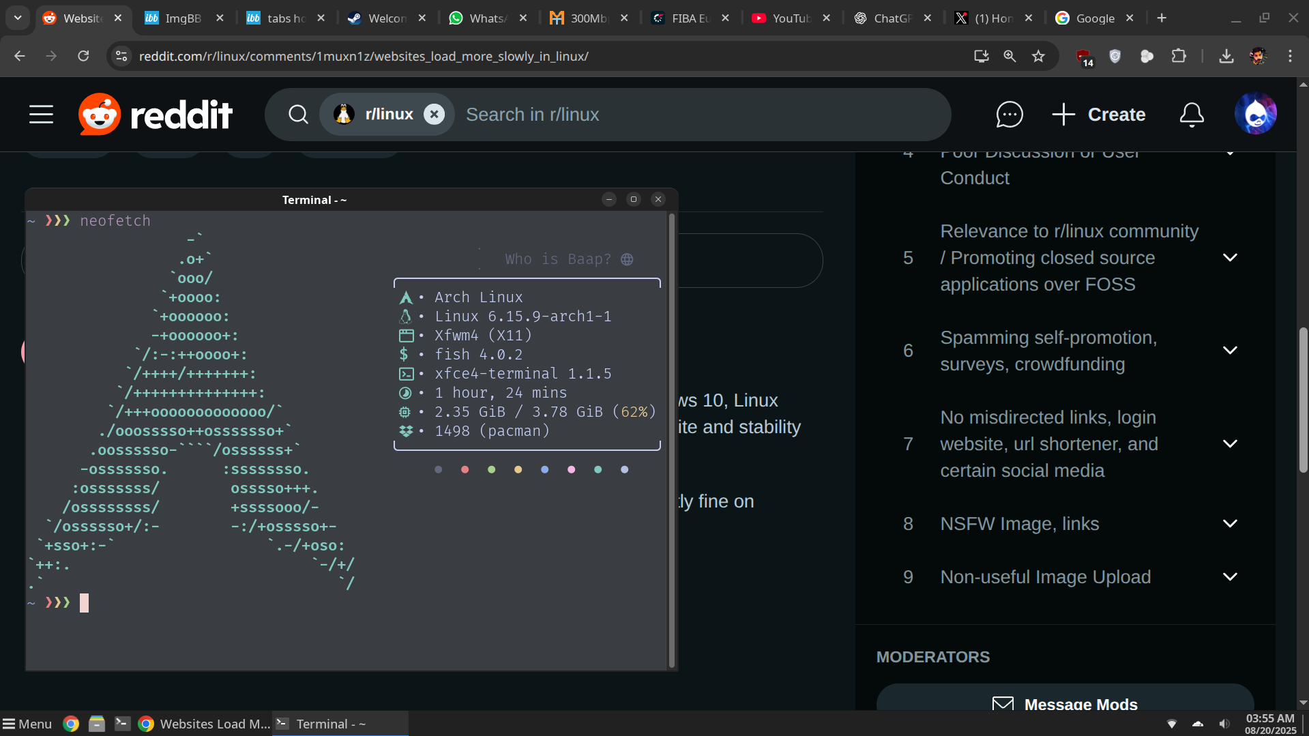Screen dimensions: 1309x736
Task: Open the file manager taskbar launcher
Action: click(x=97, y=724)
